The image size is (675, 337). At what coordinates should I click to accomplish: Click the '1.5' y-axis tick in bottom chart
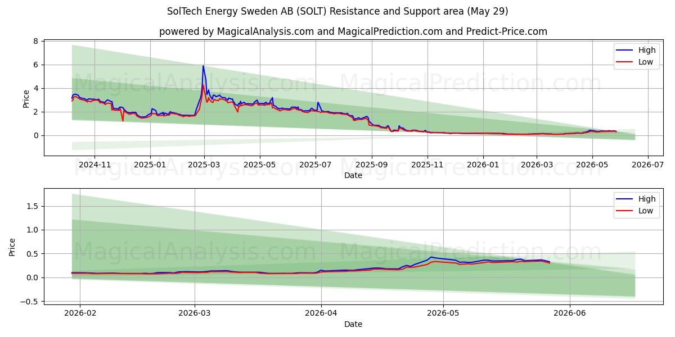point(31,207)
